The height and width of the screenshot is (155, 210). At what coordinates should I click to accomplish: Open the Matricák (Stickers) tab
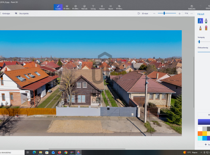[84, 7]
